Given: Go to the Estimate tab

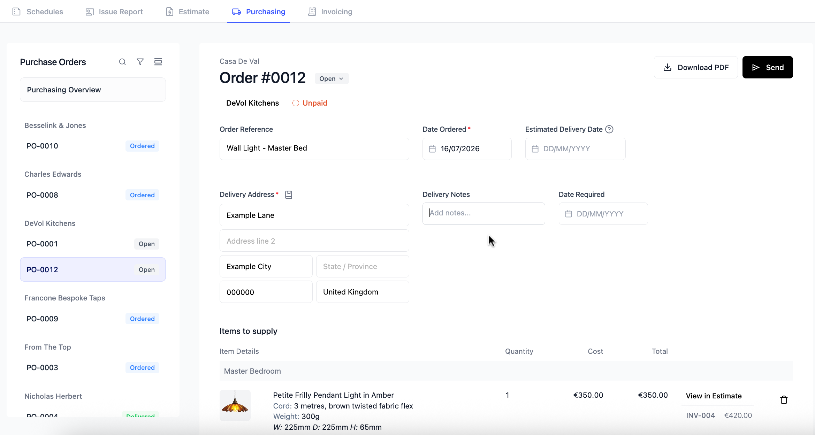Looking at the screenshot, I should [x=187, y=12].
